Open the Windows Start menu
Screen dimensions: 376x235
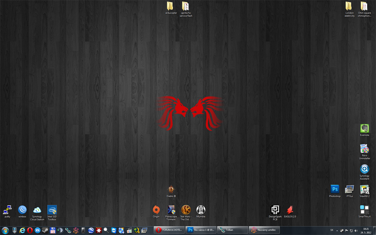click(5, 230)
